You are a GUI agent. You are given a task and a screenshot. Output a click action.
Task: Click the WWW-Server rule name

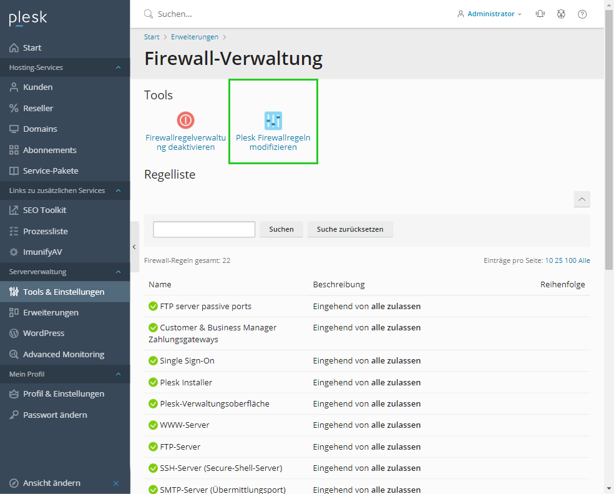point(185,425)
